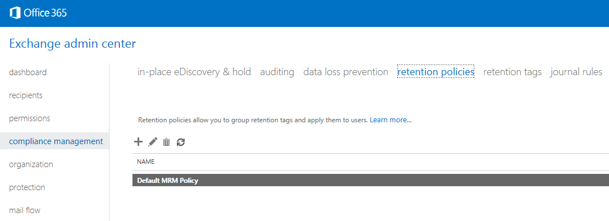
Task: Click the edit pencil icon
Action: [153, 142]
